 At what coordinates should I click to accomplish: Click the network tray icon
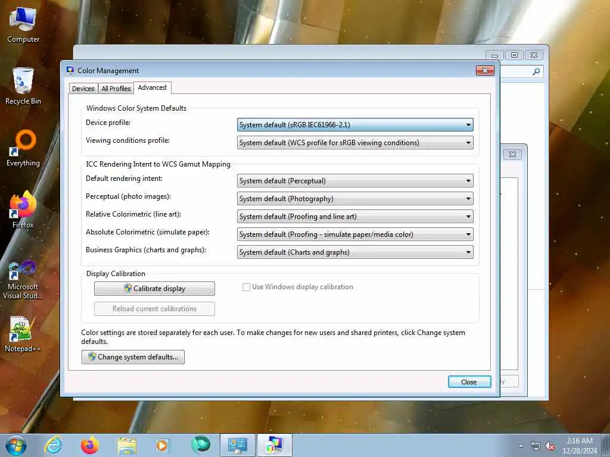tap(536, 446)
